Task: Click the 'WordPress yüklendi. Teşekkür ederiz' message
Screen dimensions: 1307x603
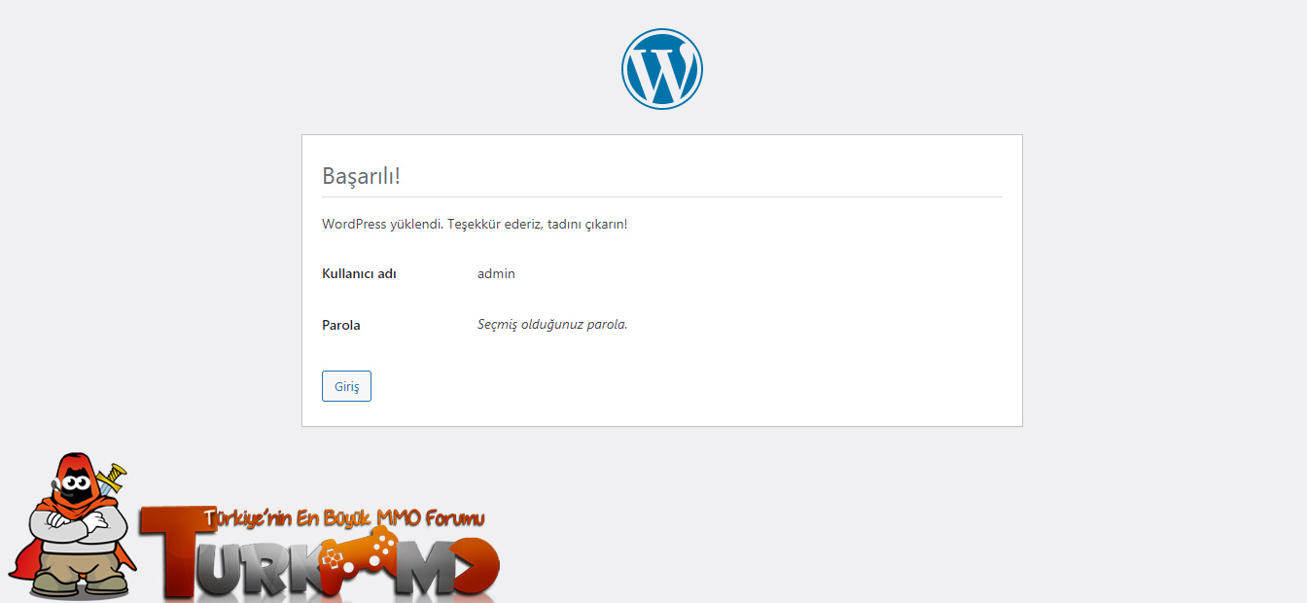Action: pos(475,224)
